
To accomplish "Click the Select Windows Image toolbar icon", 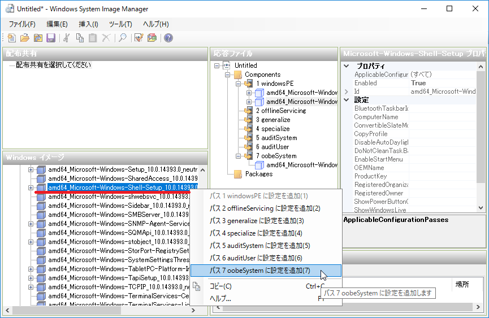I will pyautogui.click(x=37, y=38).
